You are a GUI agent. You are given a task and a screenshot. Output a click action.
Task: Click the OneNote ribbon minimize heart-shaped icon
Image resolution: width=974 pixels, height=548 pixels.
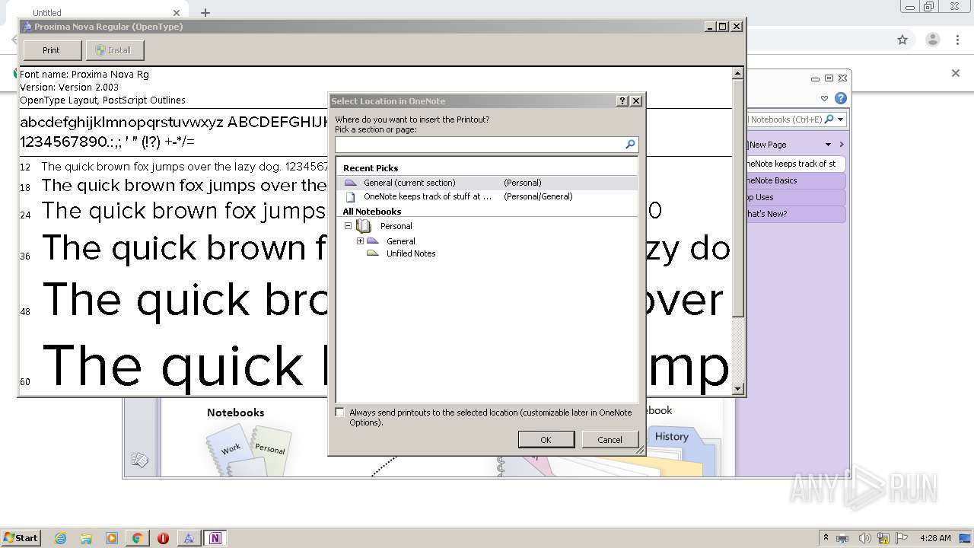pos(824,98)
